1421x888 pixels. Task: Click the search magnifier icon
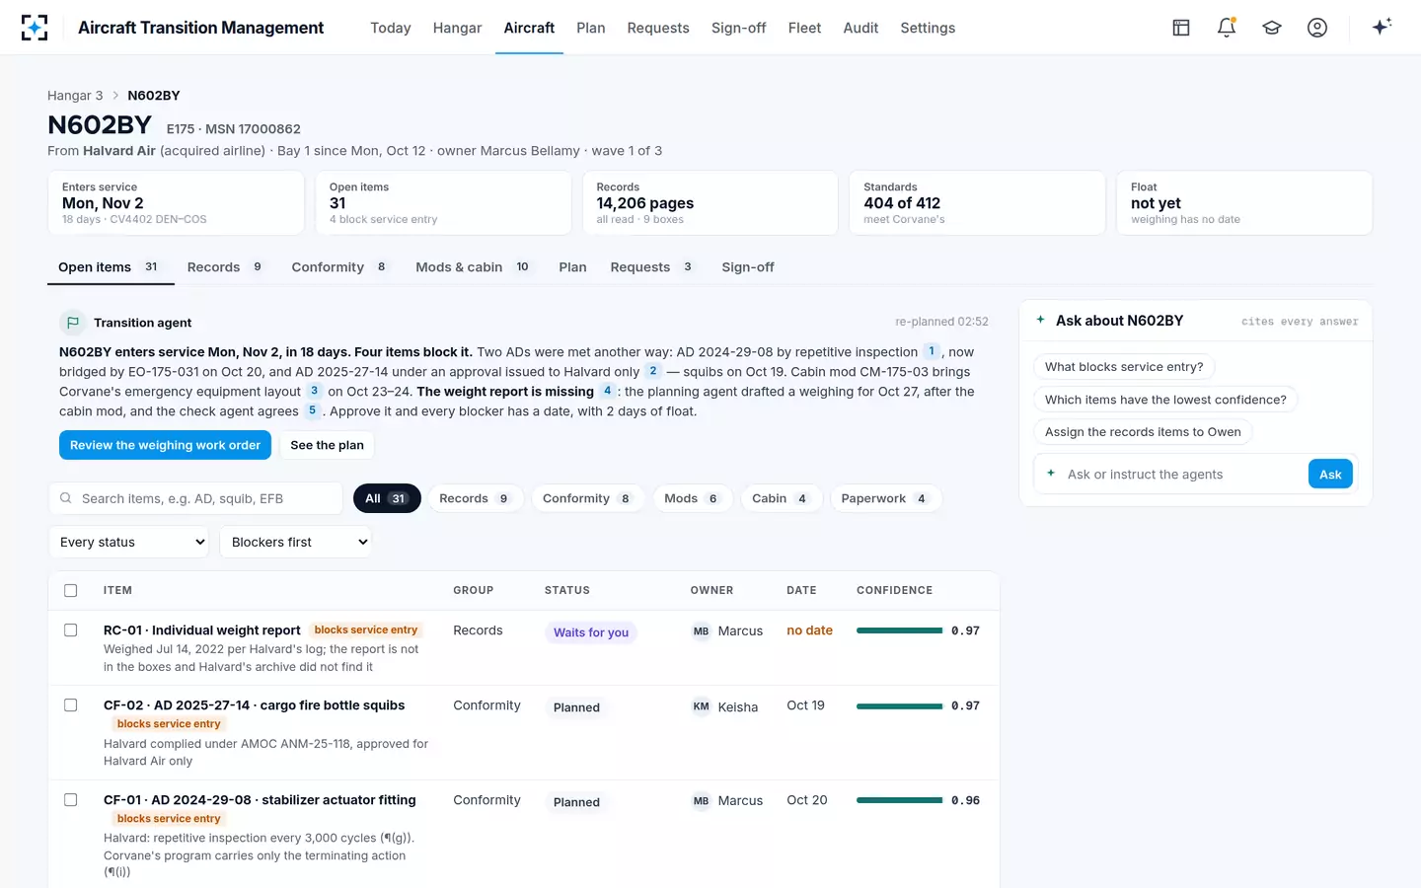[x=65, y=498]
